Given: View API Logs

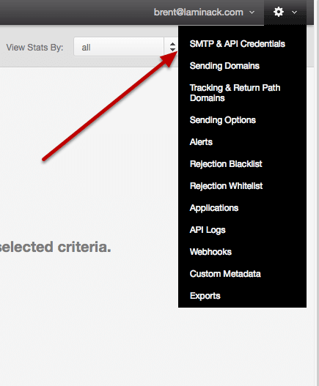Looking at the screenshot, I should click(208, 230).
